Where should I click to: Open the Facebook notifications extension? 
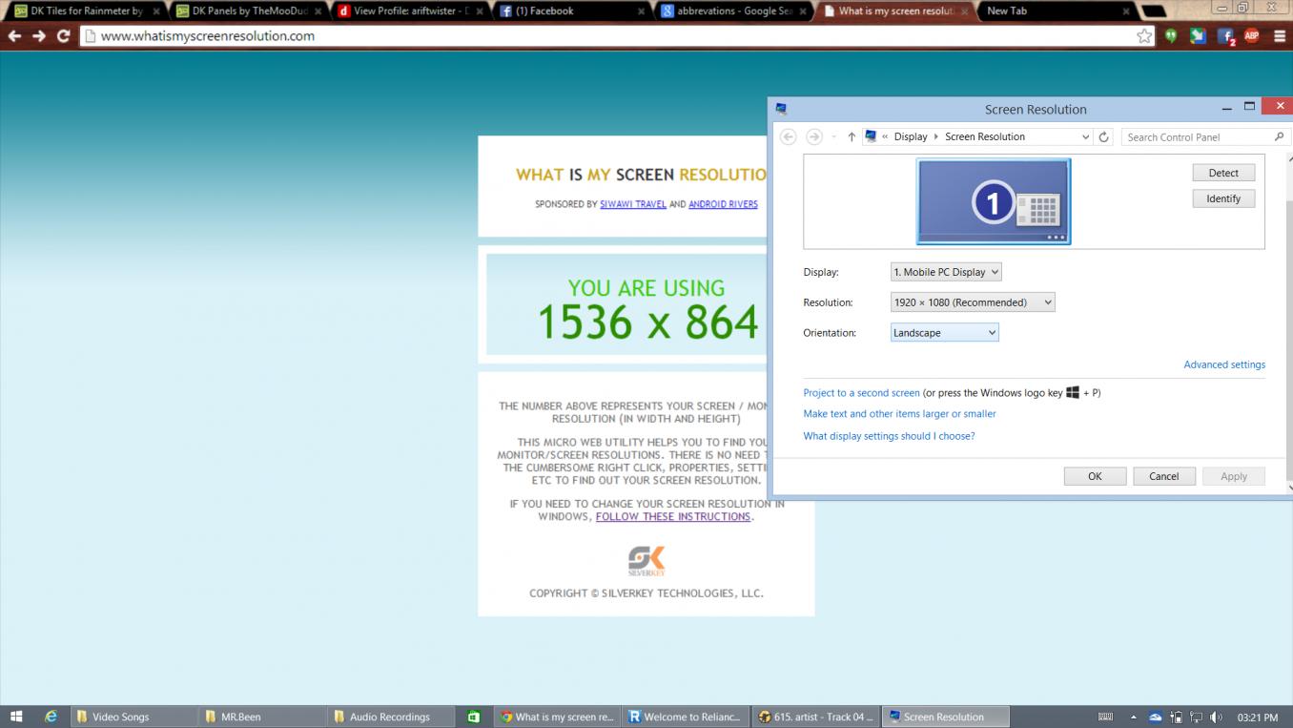[1225, 36]
